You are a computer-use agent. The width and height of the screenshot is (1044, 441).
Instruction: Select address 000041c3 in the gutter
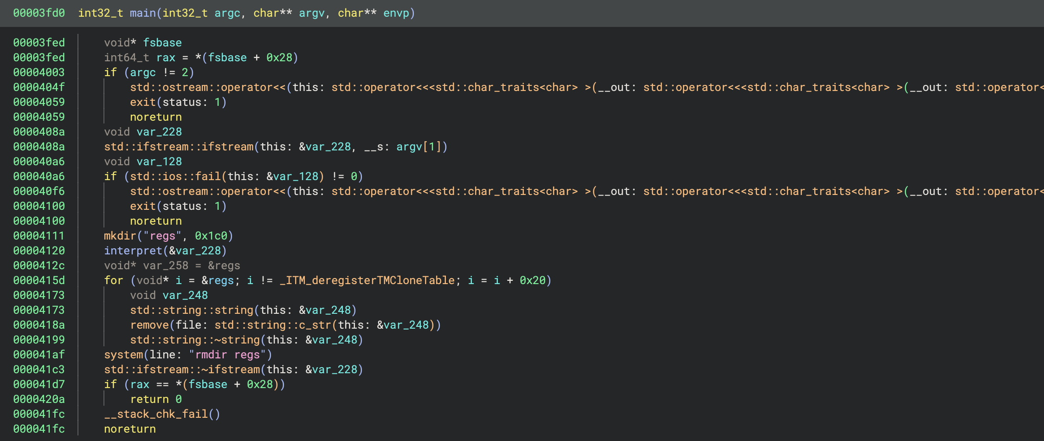(x=39, y=370)
